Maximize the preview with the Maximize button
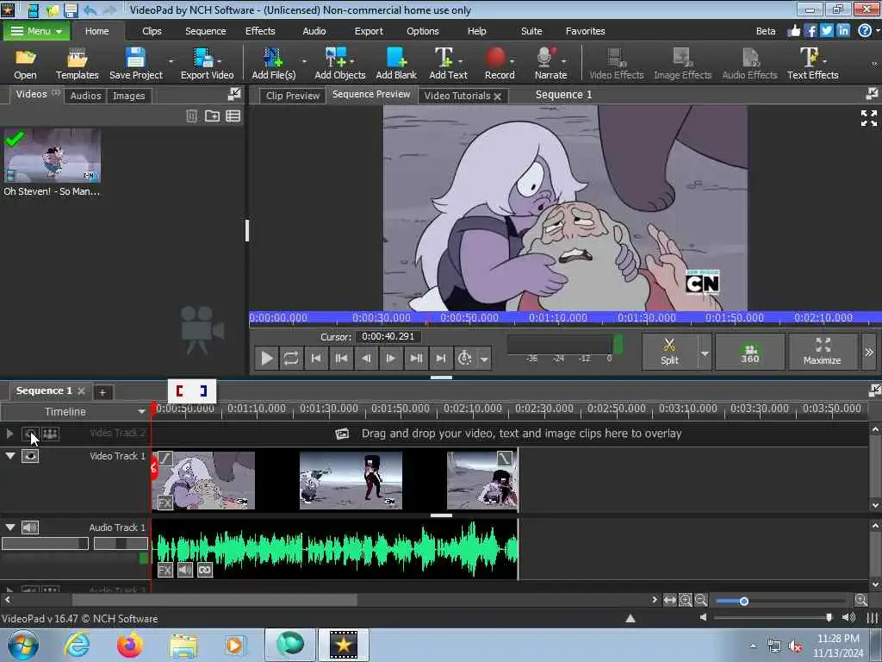The width and height of the screenshot is (882, 662). click(823, 352)
